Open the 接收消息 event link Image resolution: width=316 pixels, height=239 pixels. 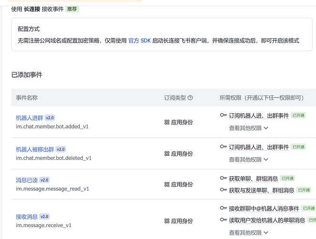[26, 217]
